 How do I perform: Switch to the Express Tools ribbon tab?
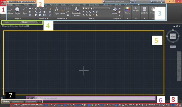(94, 5)
